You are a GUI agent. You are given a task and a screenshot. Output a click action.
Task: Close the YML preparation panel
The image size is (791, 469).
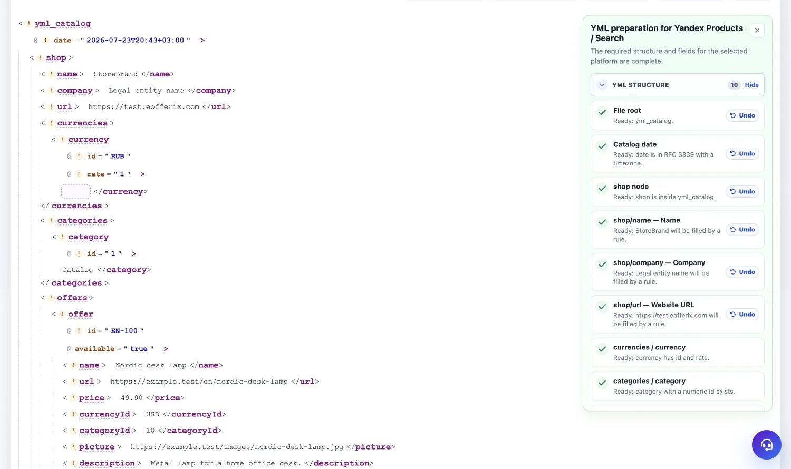click(x=757, y=30)
